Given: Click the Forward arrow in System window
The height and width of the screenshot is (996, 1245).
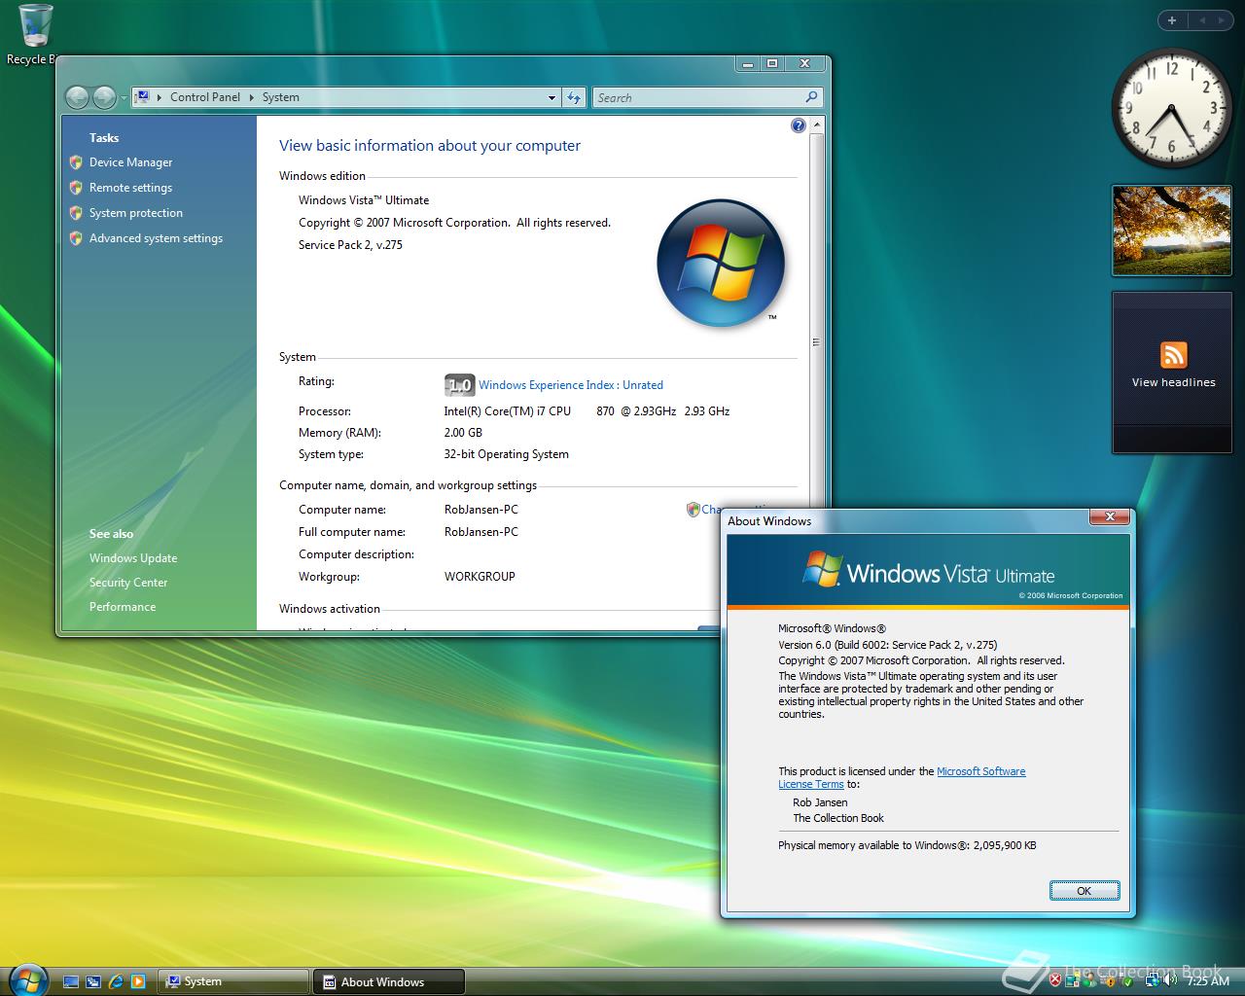Looking at the screenshot, I should tap(103, 97).
